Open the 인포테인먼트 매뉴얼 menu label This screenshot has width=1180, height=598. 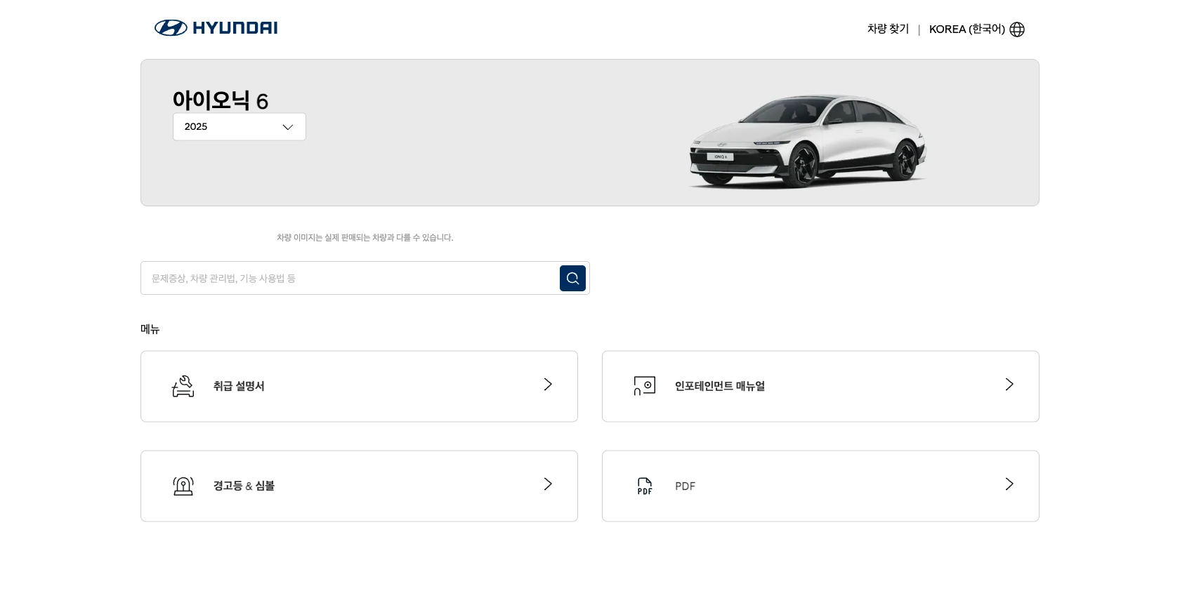(x=720, y=386)
